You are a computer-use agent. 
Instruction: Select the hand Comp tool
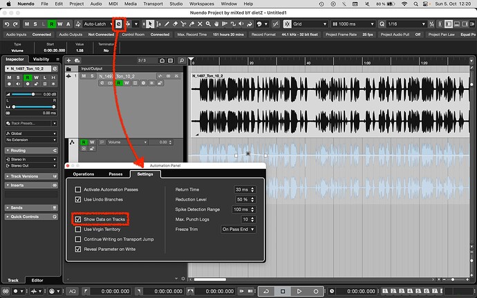pyautogui.click(x=216, y=24)
